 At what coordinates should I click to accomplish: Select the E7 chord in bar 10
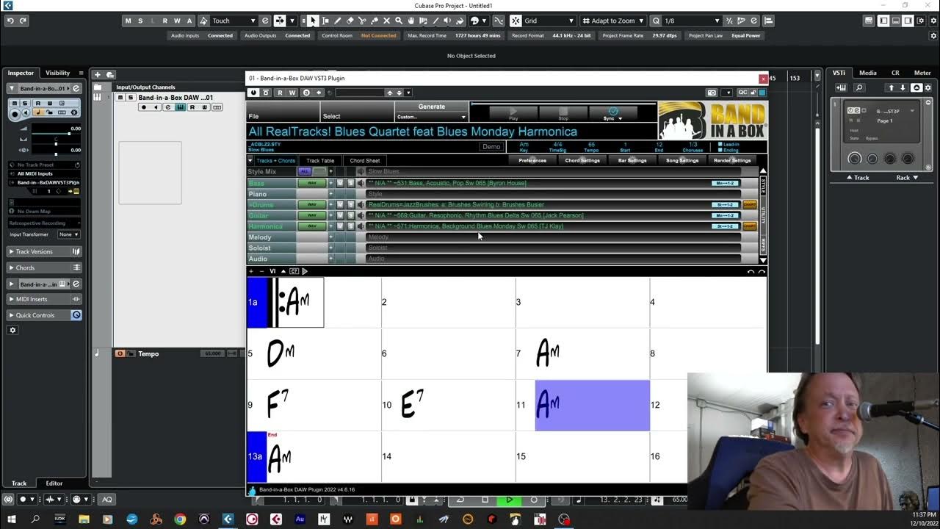tap(413, 405)
